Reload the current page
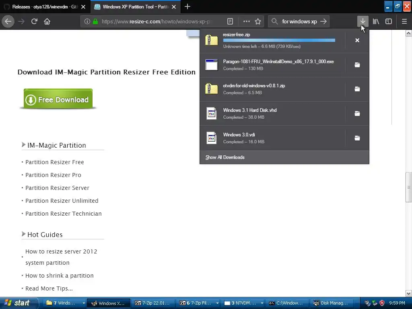Screen dimensions: 412x309 35,21
